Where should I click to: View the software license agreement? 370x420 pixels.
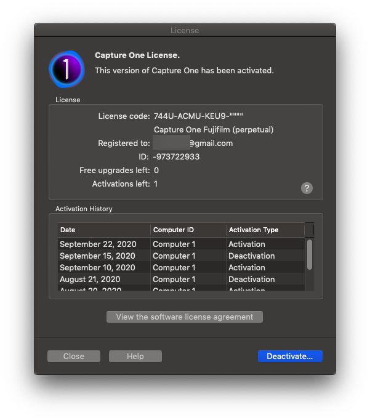pos(185,317)
